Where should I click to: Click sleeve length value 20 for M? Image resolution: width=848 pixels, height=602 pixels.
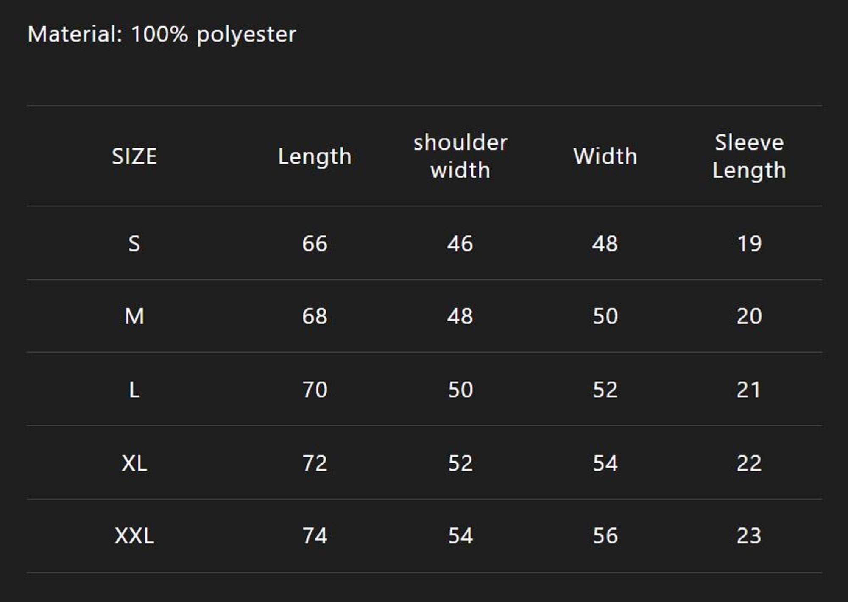(749, 316)
